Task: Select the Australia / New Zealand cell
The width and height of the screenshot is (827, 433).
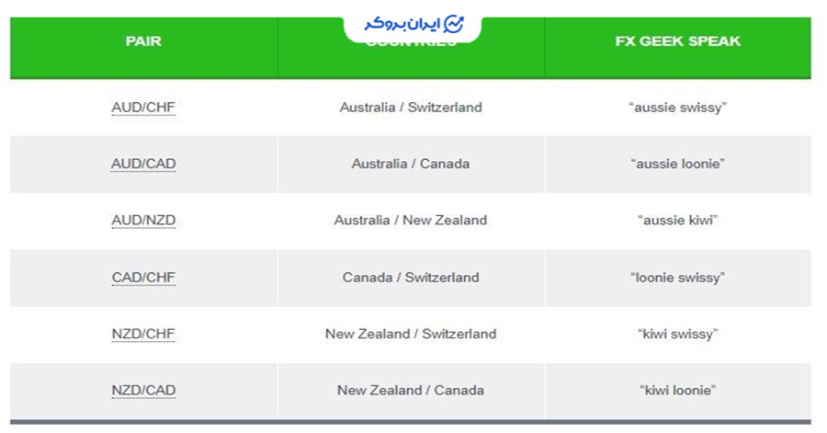Action: [x=411, y=221]
